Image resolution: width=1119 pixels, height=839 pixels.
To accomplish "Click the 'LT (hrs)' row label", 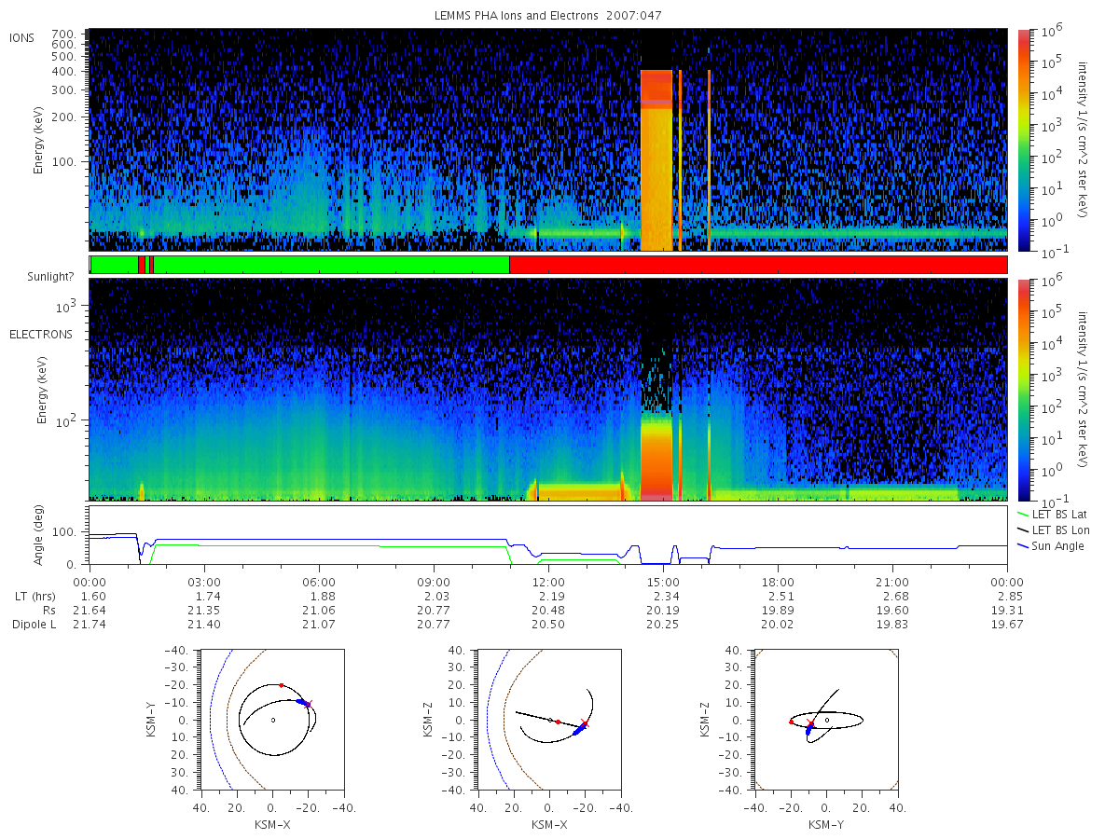I will pos(35,596).
